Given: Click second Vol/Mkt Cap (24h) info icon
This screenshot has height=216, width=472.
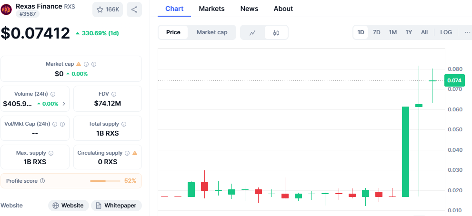Looking at the screenshot, I should click(x=62, y=124).
